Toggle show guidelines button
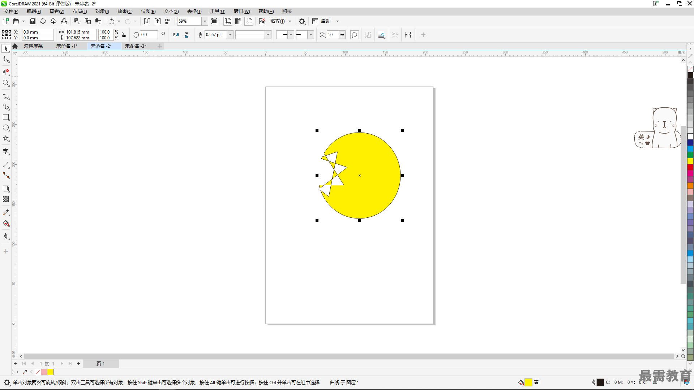 tap(249, 21)
